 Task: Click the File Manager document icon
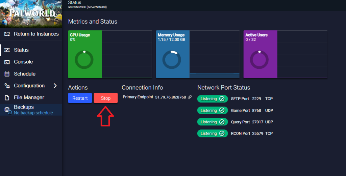pyautogui.click(x=7, y=97)
